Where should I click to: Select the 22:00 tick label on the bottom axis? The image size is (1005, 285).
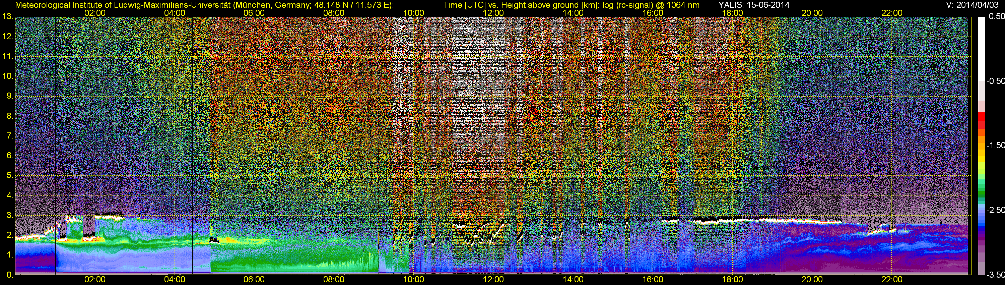pyautogui.click(x=892, y=280)
